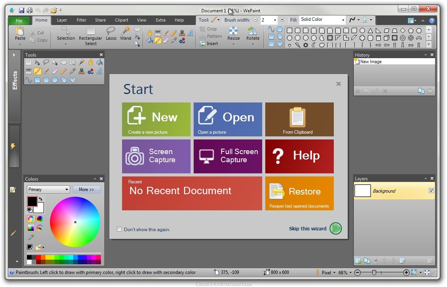Click More >> in Colors panel
The height and width of the screenshot is (287, 447).
tap(86, 190)
